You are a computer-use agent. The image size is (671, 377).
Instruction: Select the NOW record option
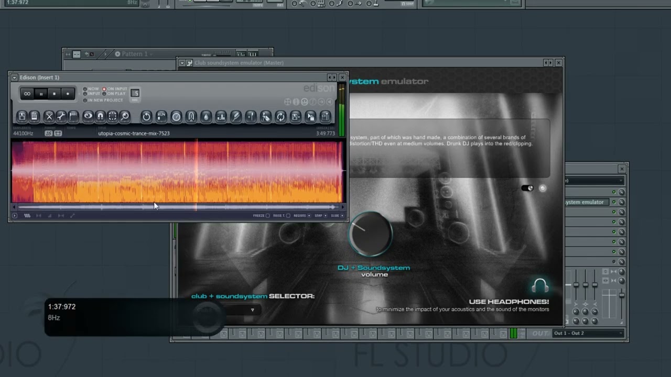click(91, 89)
